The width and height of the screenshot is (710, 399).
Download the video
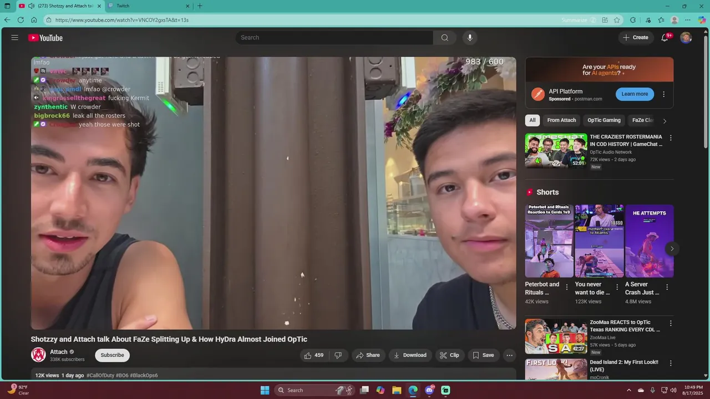[x=410, y=355]
